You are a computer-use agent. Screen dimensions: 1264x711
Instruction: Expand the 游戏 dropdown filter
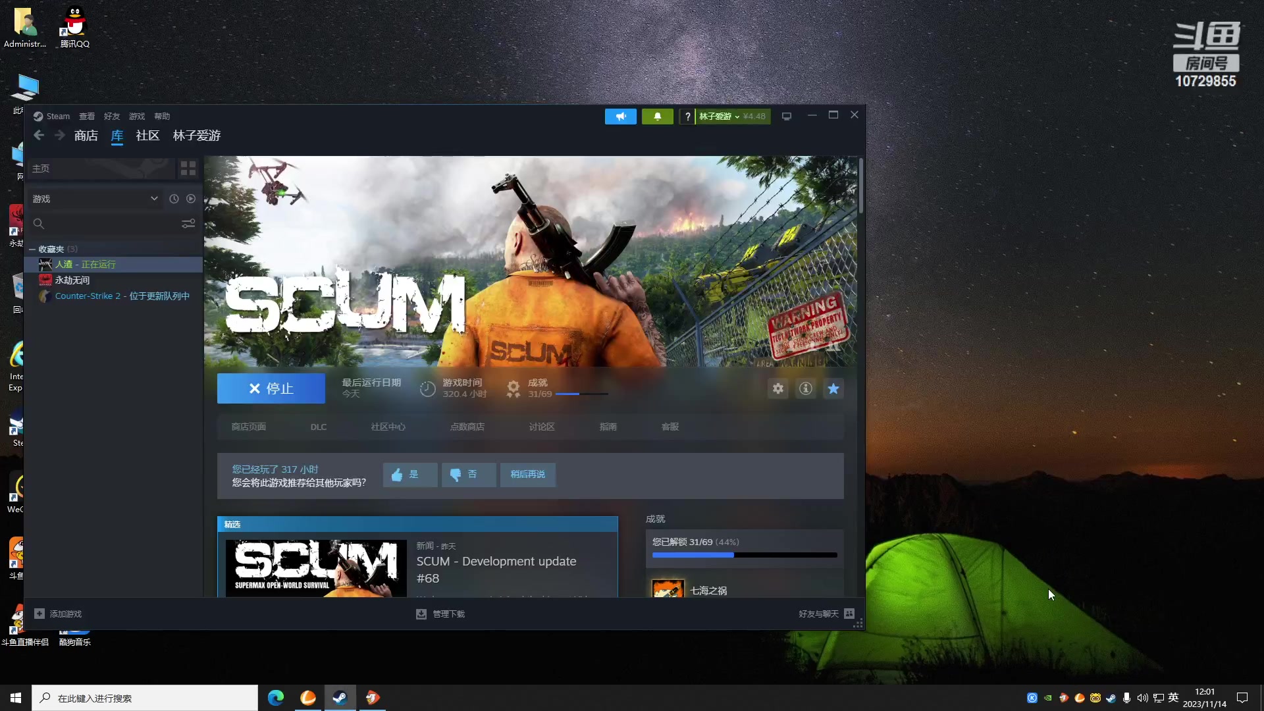tap(155, 198)
